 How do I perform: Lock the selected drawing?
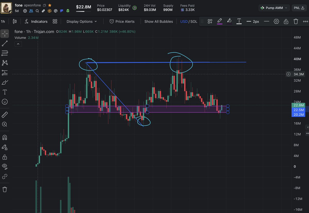point(286,21)
